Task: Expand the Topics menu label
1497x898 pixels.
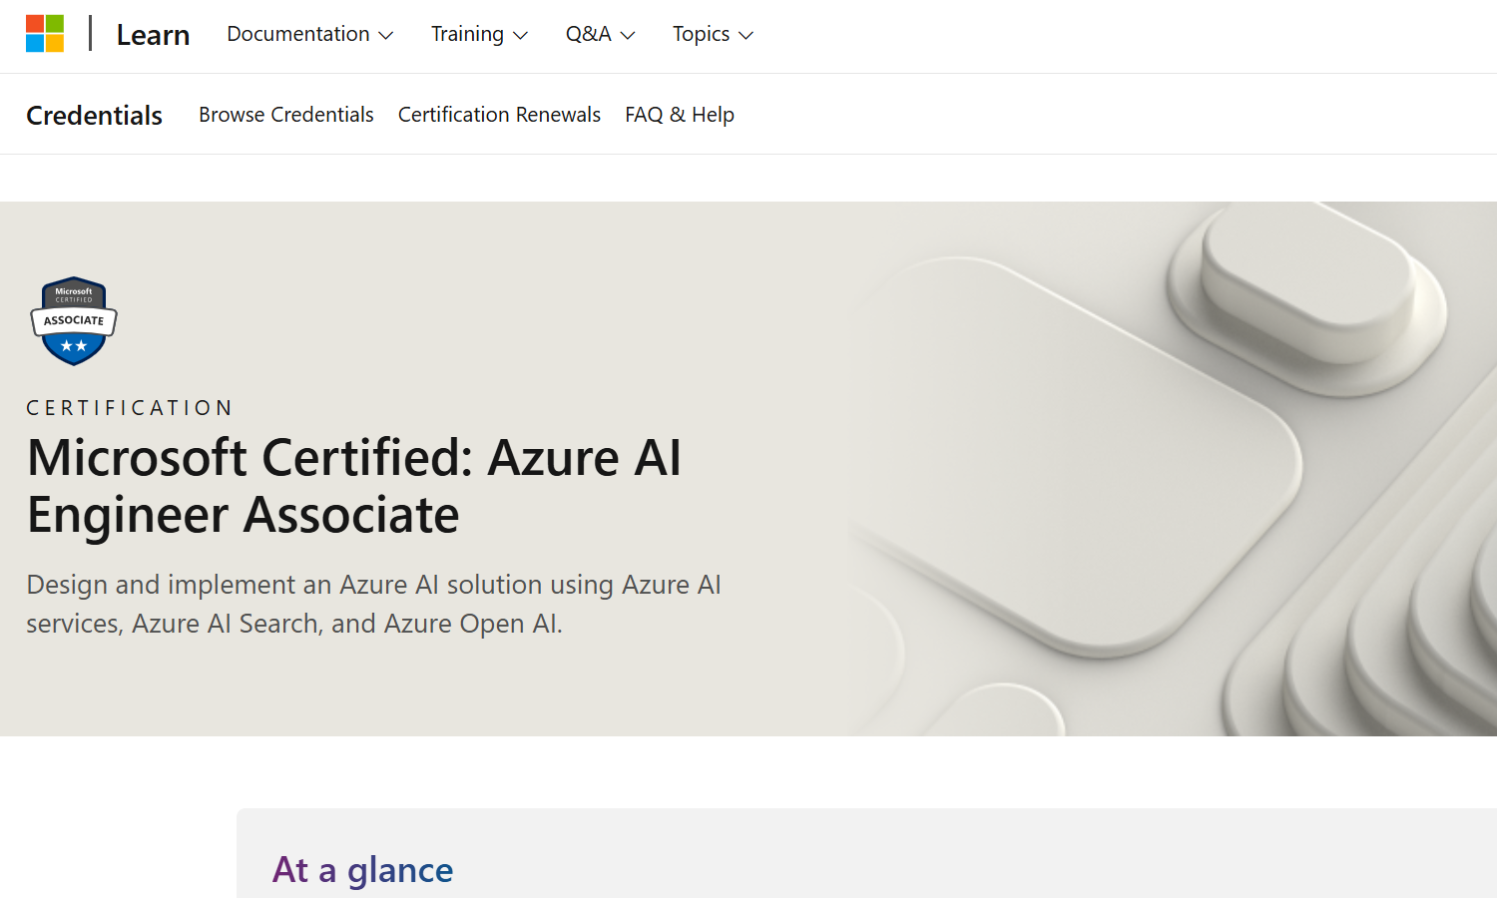Action: 701,34
